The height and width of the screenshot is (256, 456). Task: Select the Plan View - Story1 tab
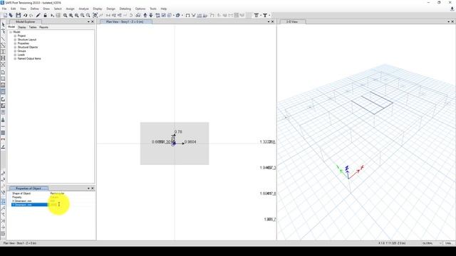pyautogui.click(x=125, y=22)
